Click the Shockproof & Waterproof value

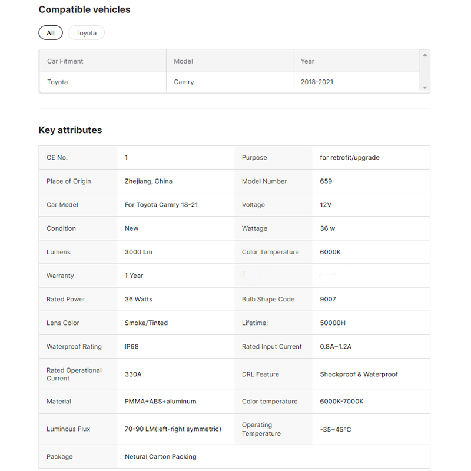pyautogui.click(x=359, y=374)
